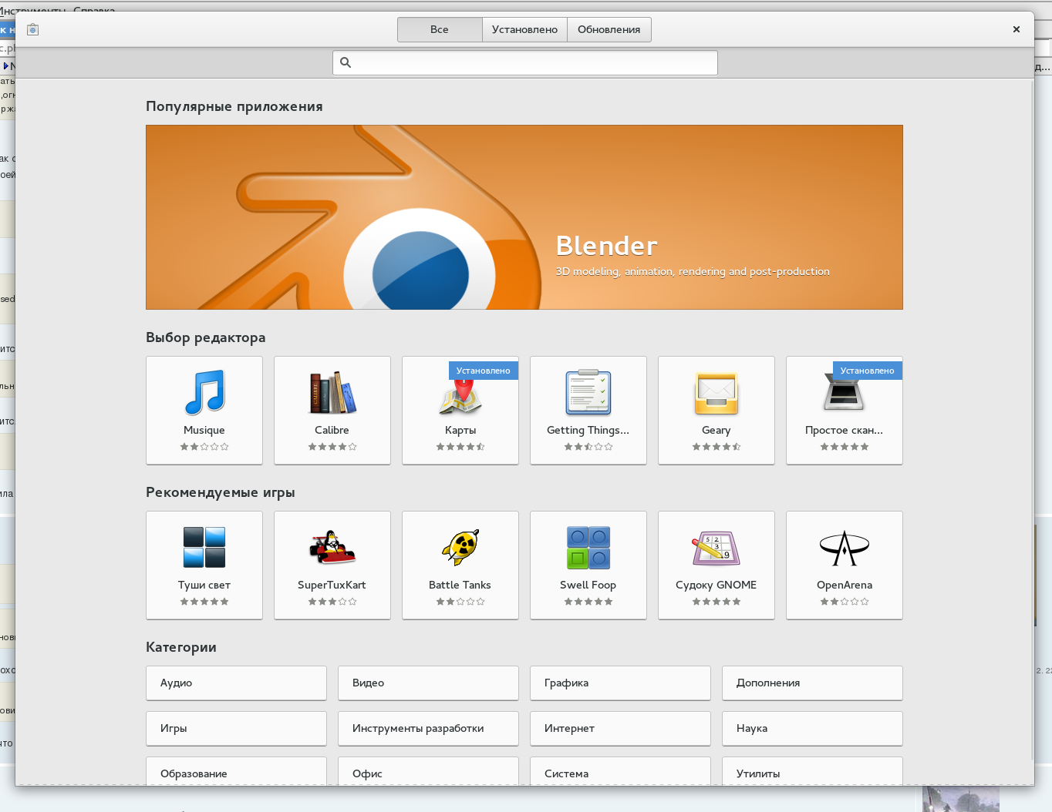This screenshot has width=1052, height=812.
Task: Click the magnifier icon in the search field
Action: click(346, 62)
